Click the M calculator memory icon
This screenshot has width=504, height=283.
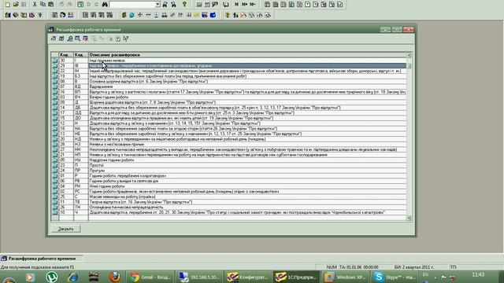pos(236,5)
